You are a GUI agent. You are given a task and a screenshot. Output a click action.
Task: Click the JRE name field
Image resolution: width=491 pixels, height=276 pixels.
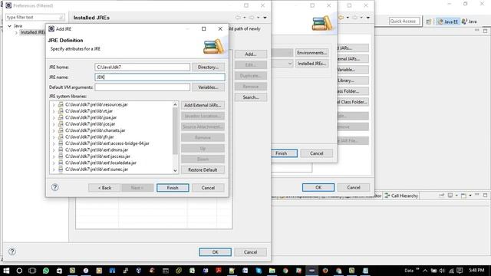click(x=160, y=77)
